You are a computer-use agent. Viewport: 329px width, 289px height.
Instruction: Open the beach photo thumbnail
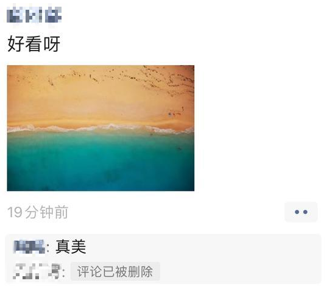point(101,128)
